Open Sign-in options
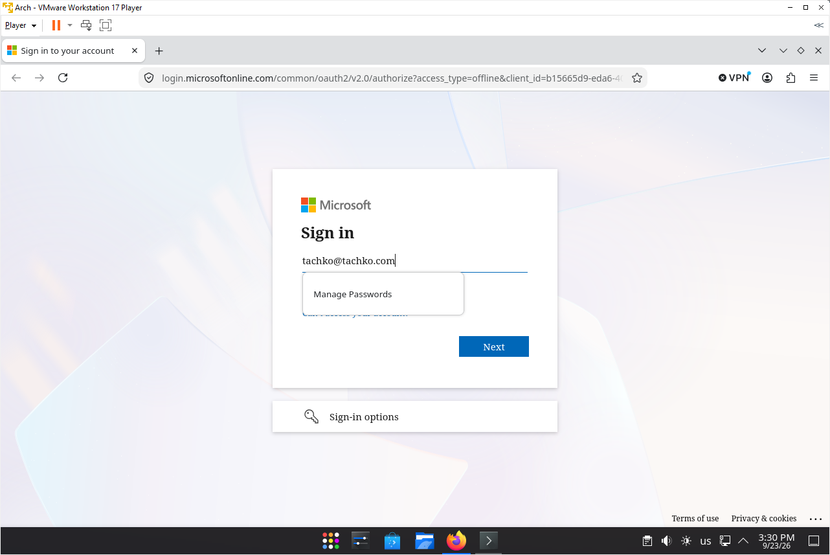Image resolution: width=830 pixels, height=555 pixels. point(415,416)
